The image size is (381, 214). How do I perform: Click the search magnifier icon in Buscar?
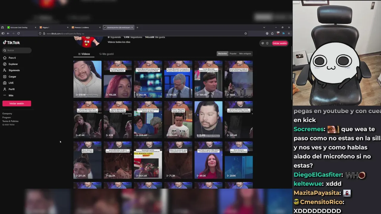[x=5, y=50]
